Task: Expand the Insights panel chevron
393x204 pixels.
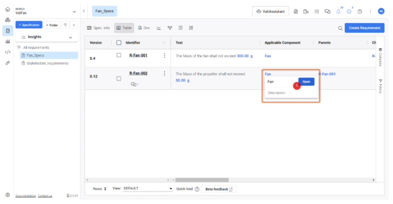Action: click(x=70, y=37)
